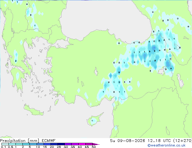Pick the 5–10 mm legend color swatch
This screenshot has width=192, height=148.
pyautogui.click(x=33, y=144)
